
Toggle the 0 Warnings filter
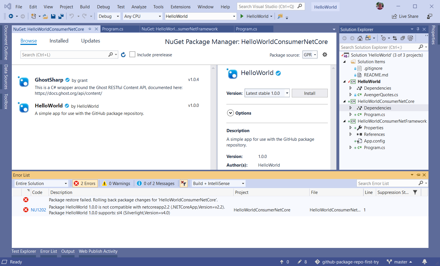117,184
